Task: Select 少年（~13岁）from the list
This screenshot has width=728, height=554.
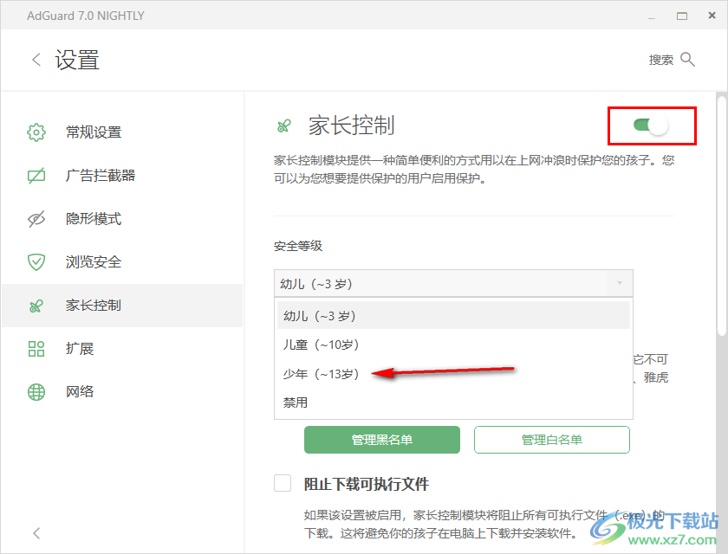Action: click(x=320, y=374)
